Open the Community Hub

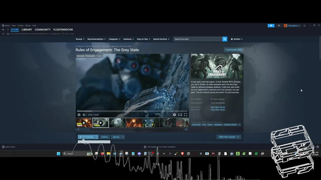(x=234, y=50)
